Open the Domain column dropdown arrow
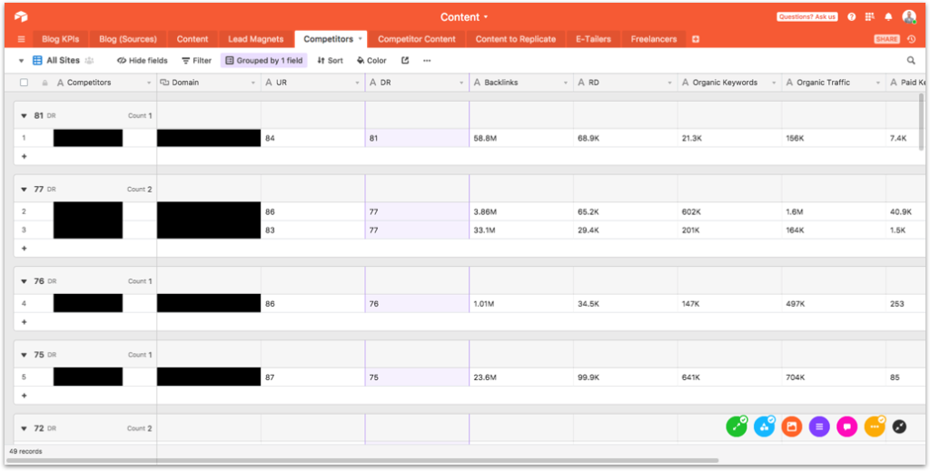Viewport: 930px width, 471px height. pyautogui.click(x=253, y=83)
